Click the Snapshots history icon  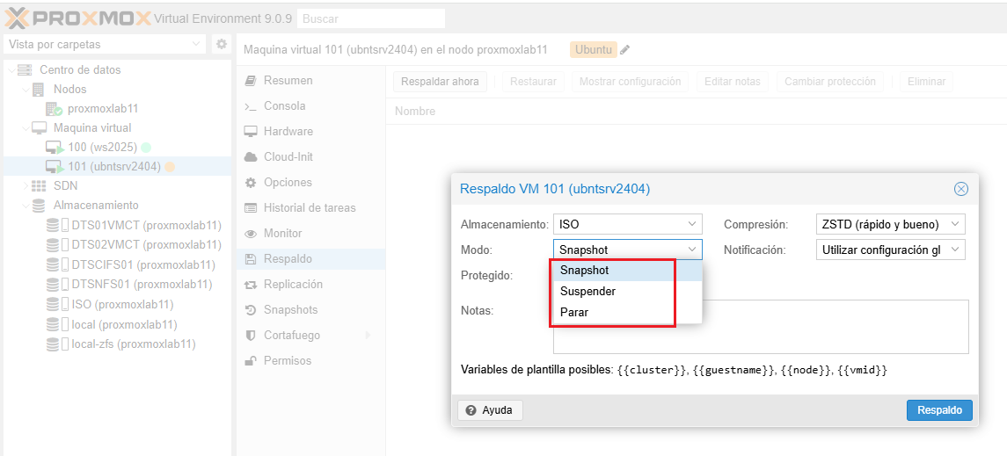pos(251,310)
